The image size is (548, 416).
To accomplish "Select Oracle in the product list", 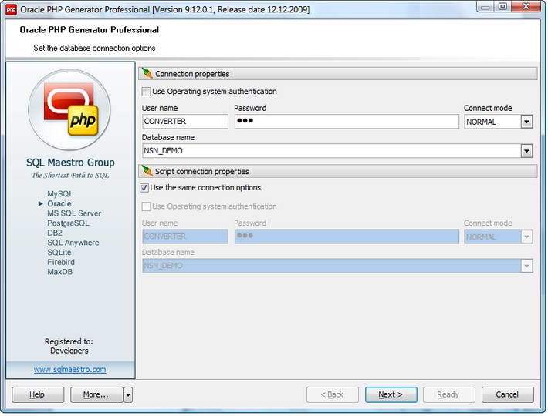I will tap(59, 203).
